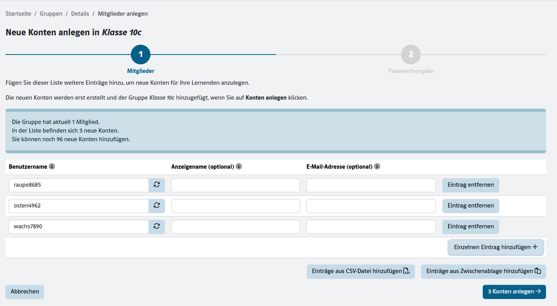This screenshot has width=557, height=306.
Task: Regenerate the username osten4962
Action: click(x=156, y=206)
